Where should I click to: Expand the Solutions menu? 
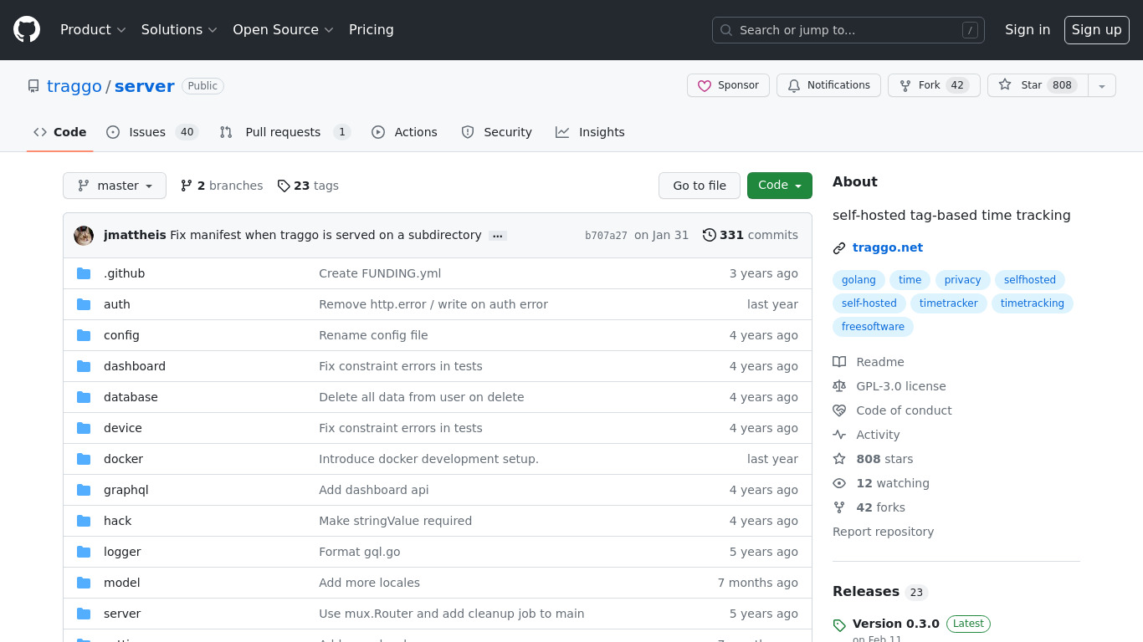click(179, 30)
